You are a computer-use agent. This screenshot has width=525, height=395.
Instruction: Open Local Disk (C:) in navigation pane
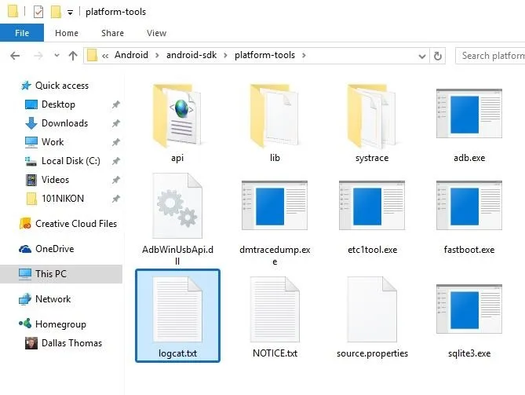pyautogui.click(x=71, y=161)
